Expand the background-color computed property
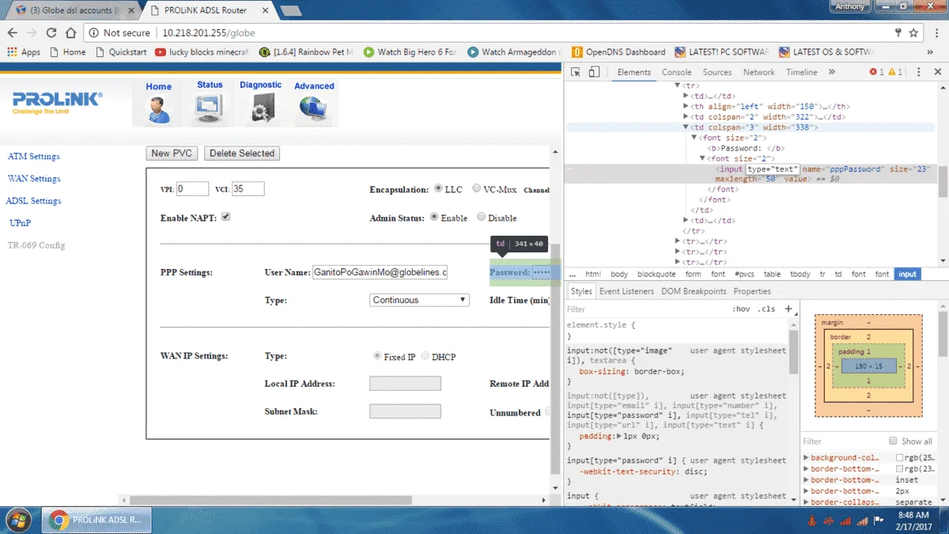Image resolution: width=949 pixels, height=534 pixels. pyautogui.click(x=807, y=458)
